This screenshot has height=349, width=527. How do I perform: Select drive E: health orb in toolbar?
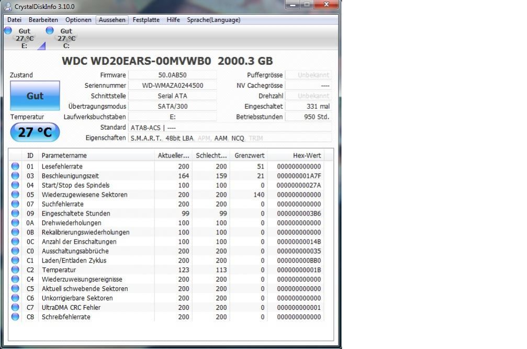(x=8, y=30)
